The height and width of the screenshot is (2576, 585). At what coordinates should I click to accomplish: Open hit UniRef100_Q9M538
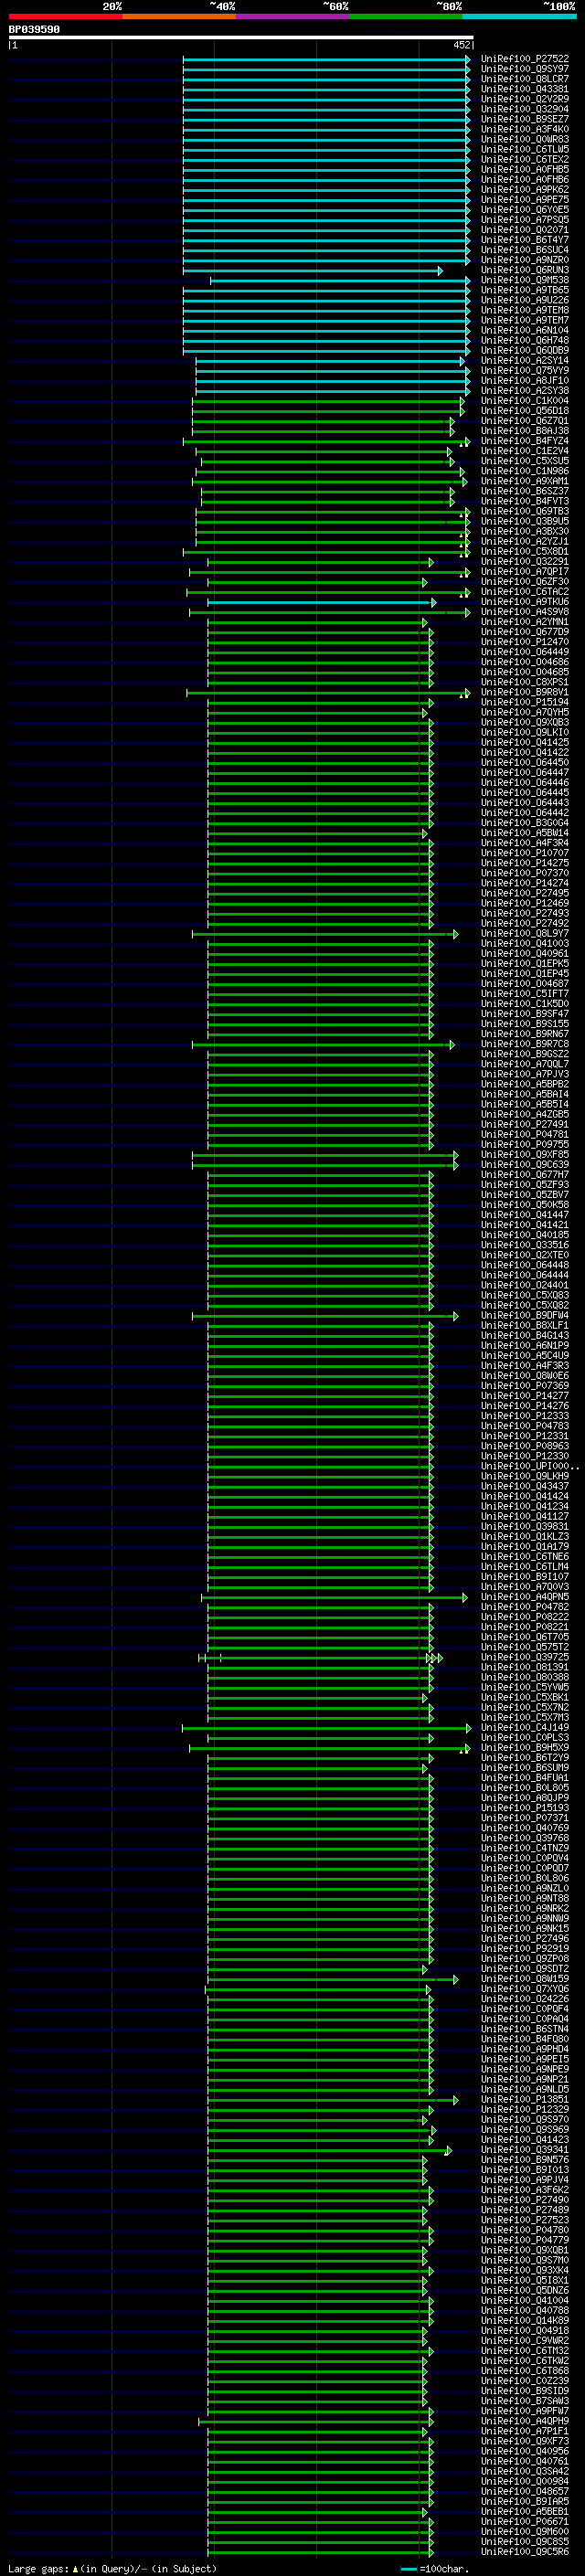pos(524,280)
